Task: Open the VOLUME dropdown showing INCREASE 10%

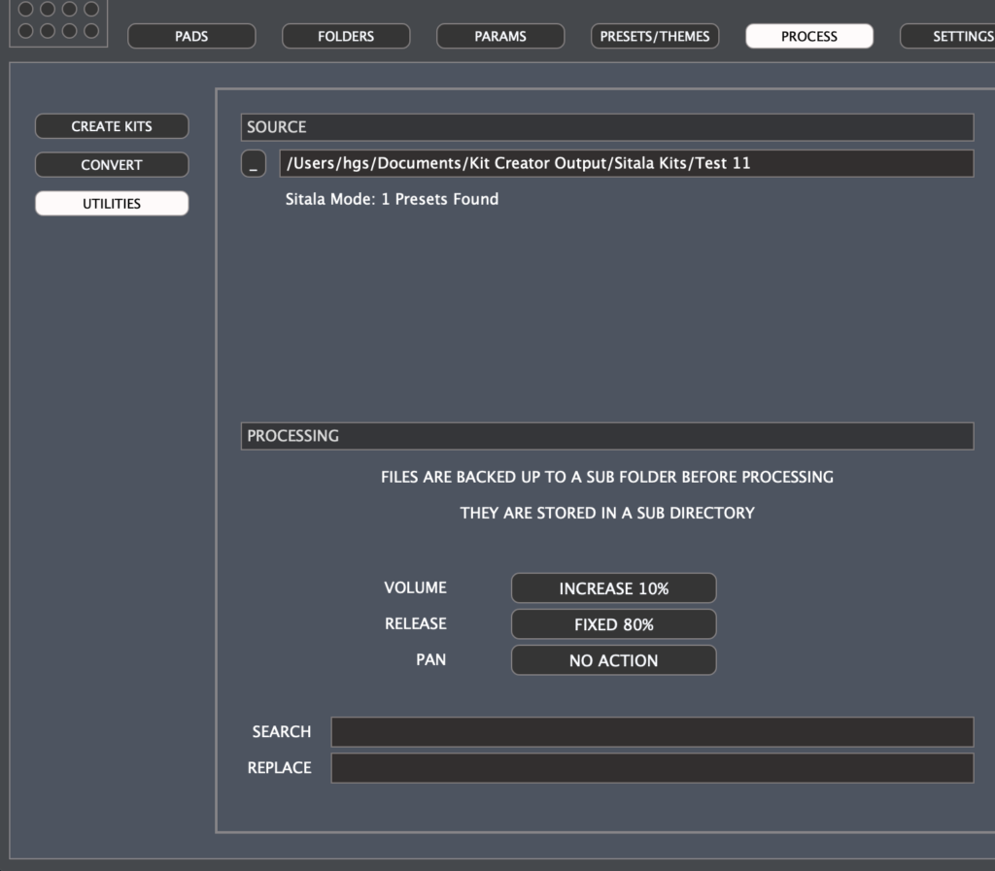Action: 614,588
